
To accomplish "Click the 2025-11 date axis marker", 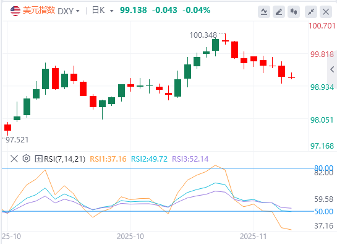I will pos(253,237).
